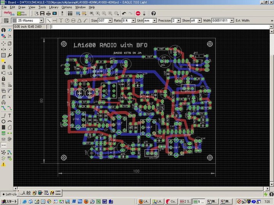Click the Windows Start button
Image resolution: width=274 pixels, height=205 pixels.
click(9, 201)
